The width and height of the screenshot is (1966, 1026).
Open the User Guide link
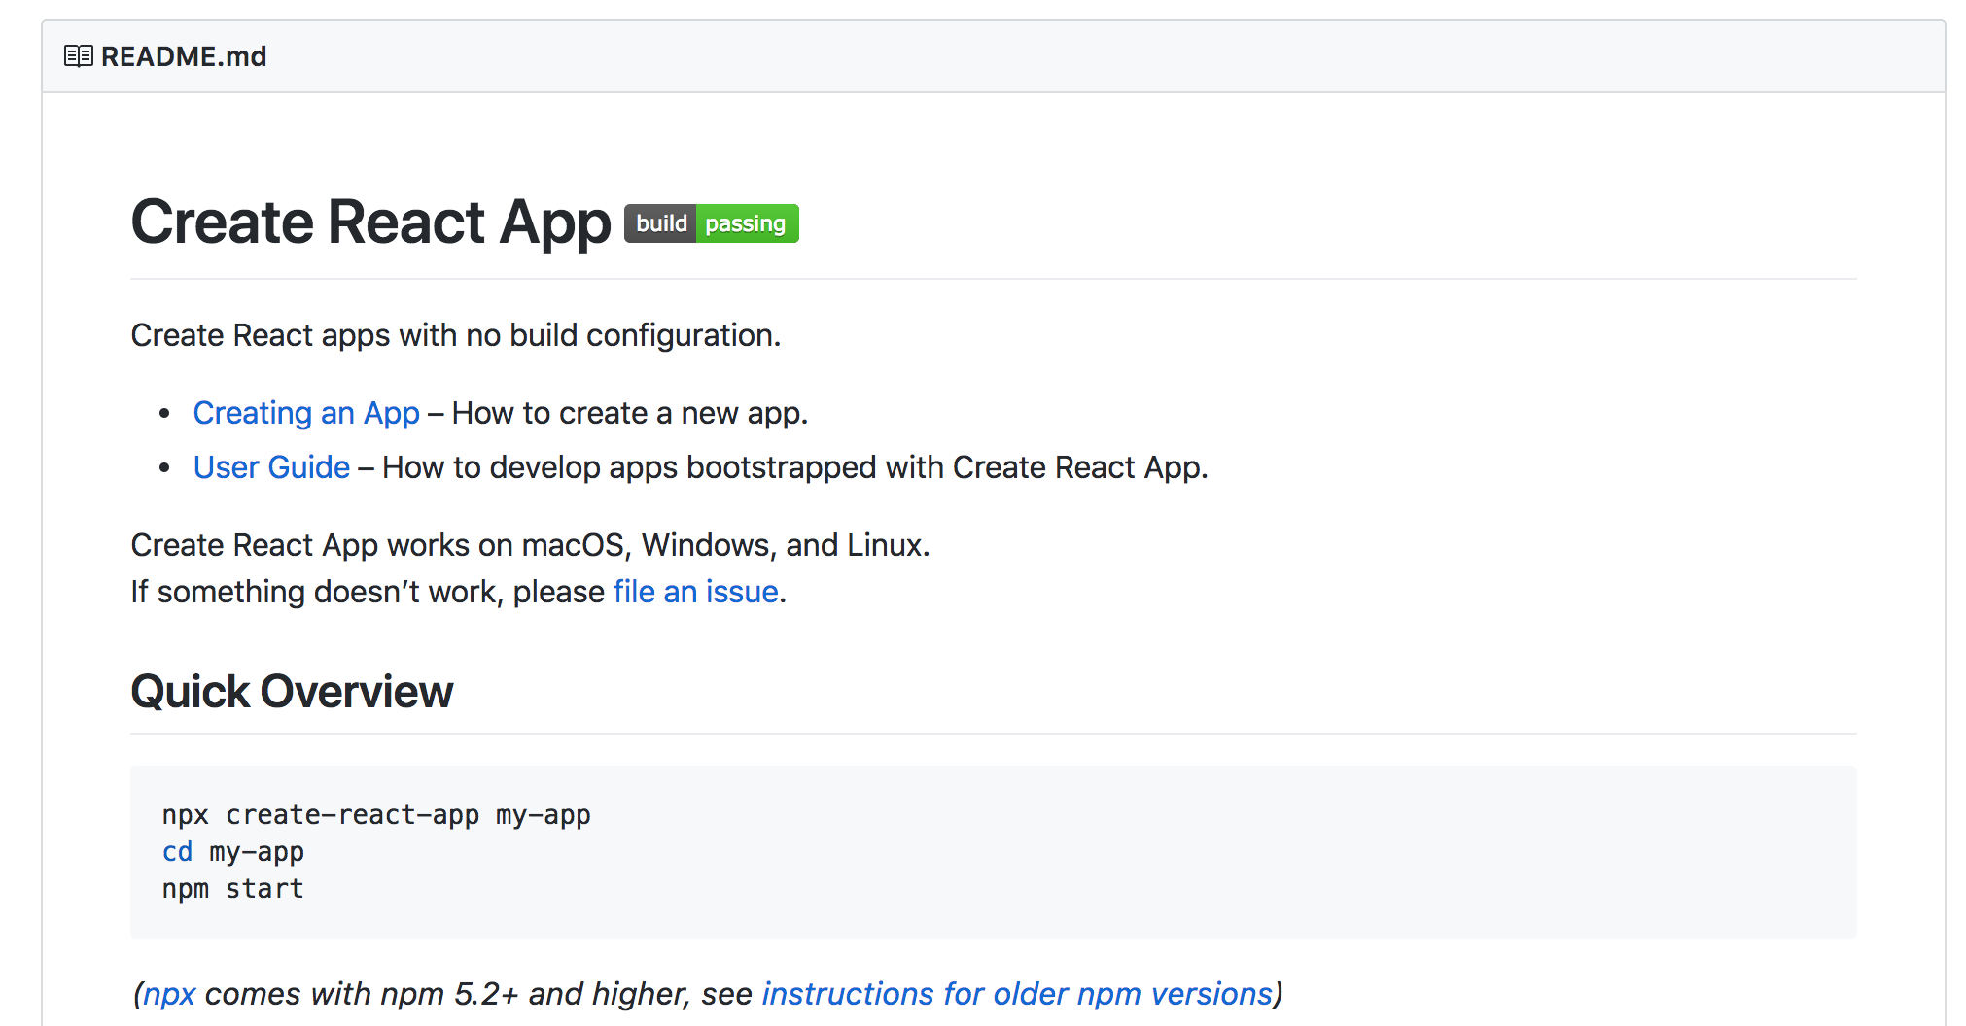pyautogui.click(x=271, y=467)
